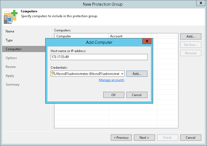
Task: Go to the Name wizard step
Action: 10,31
